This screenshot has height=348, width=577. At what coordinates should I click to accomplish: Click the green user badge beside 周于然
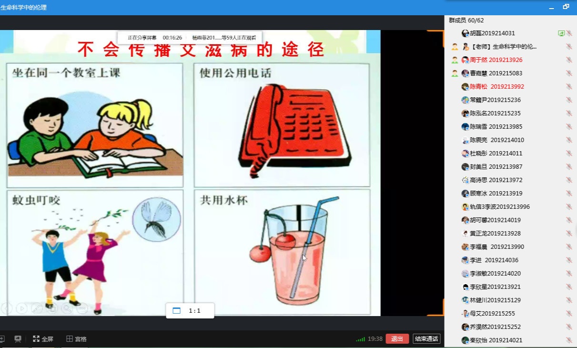tap(455, 60)
